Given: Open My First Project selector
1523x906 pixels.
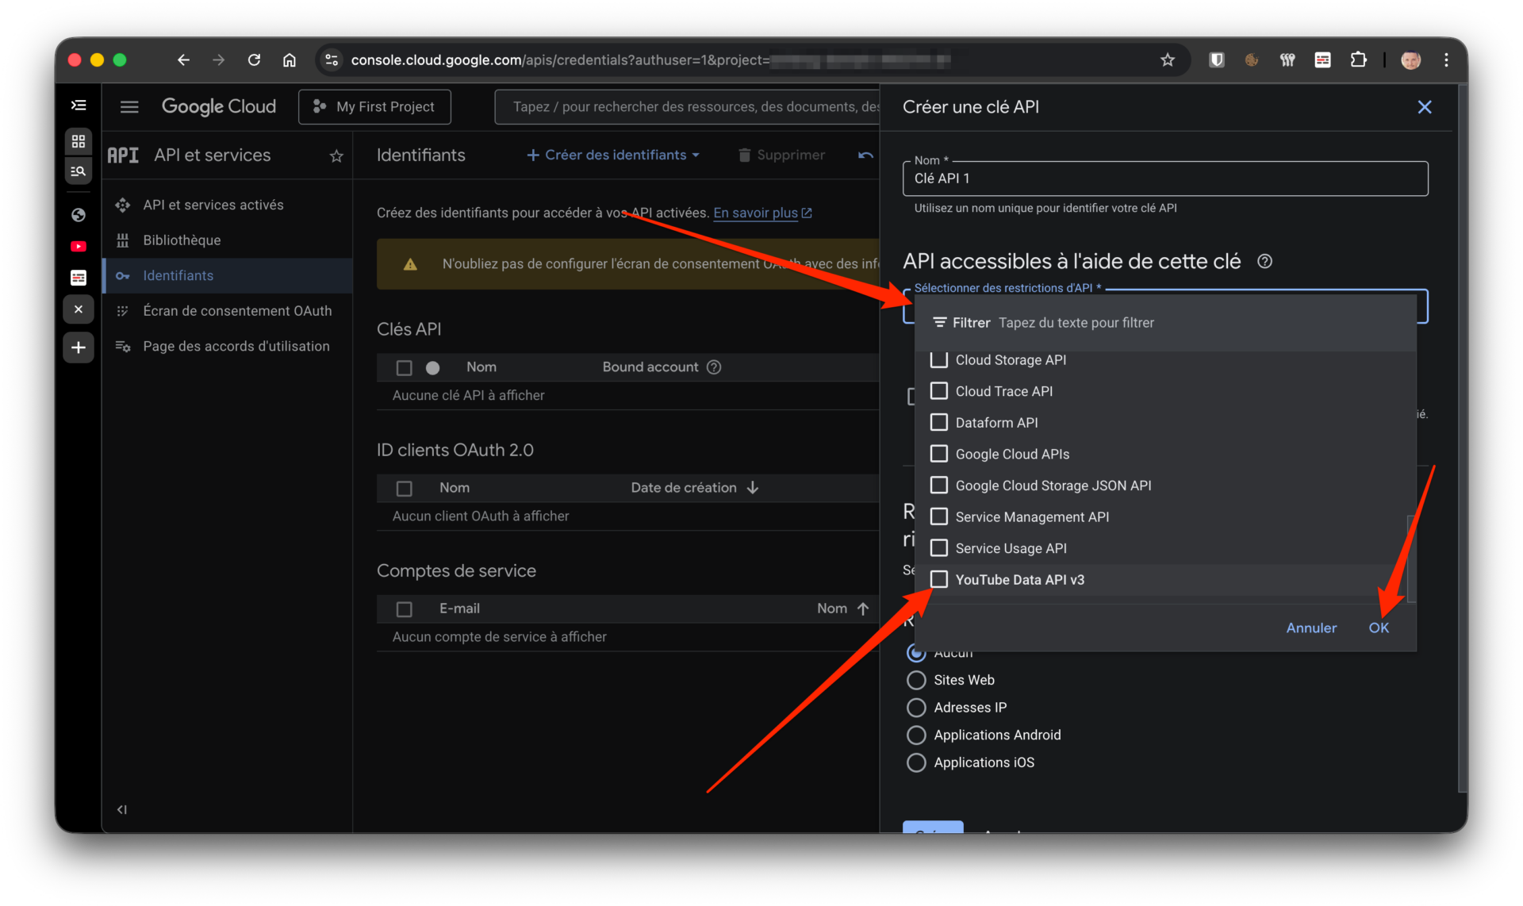Looking at the screenshot, I should [x=374, y=107].
